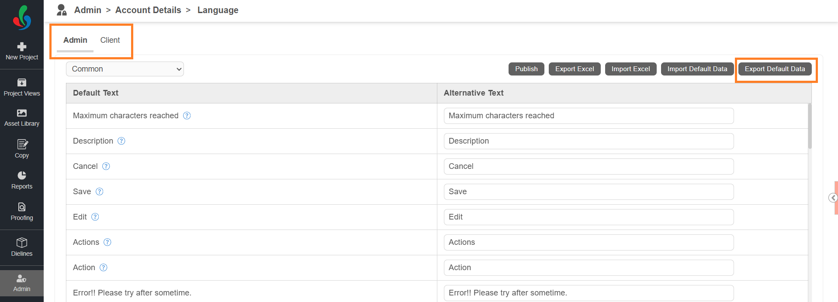Open New Project from the sidebar

click(x=22, y=51)
